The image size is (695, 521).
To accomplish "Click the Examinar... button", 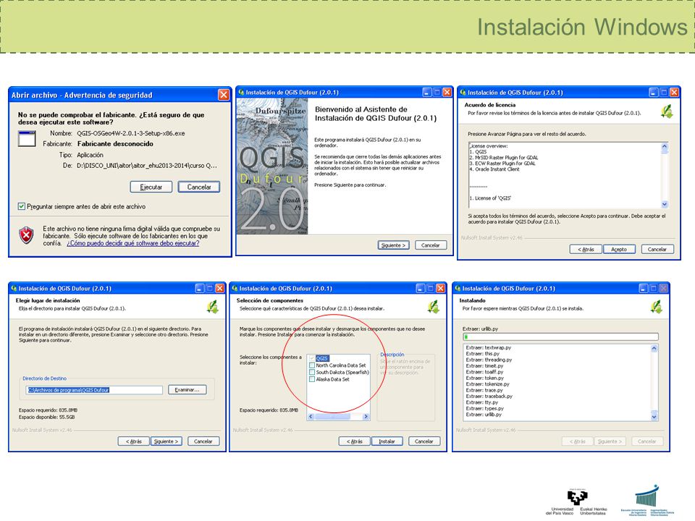I will tap(187, 390).
